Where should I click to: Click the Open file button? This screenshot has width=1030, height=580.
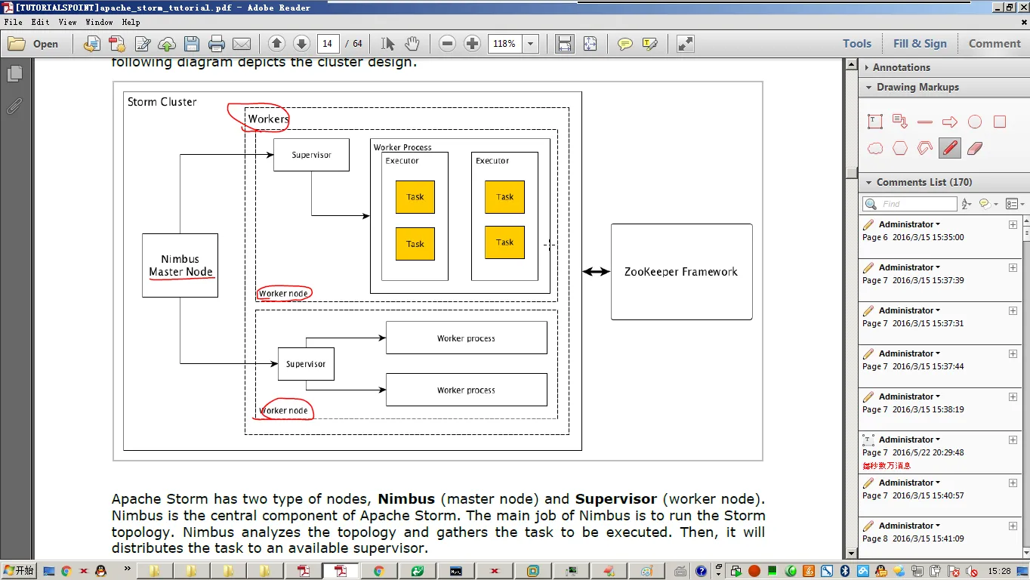(x=33, y=44)
